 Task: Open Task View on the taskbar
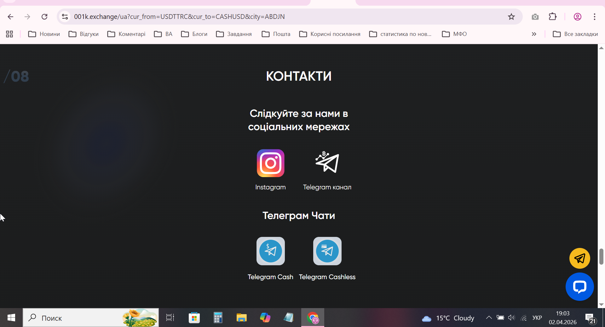[x=170, y=318]
